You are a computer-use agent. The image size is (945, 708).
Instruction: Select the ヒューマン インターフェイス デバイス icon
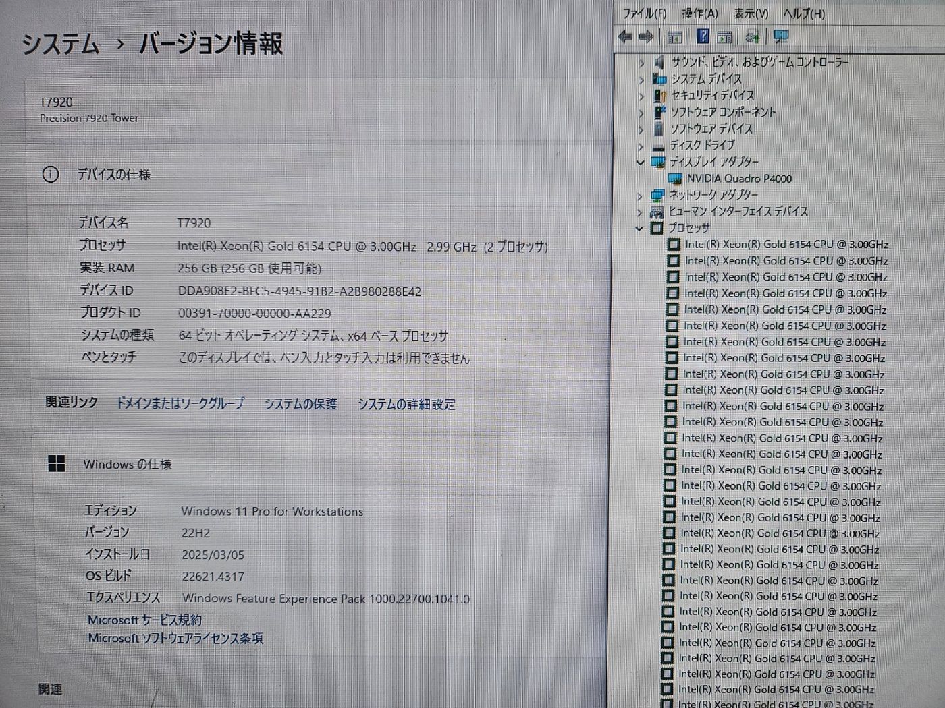(x=657, y=212)
